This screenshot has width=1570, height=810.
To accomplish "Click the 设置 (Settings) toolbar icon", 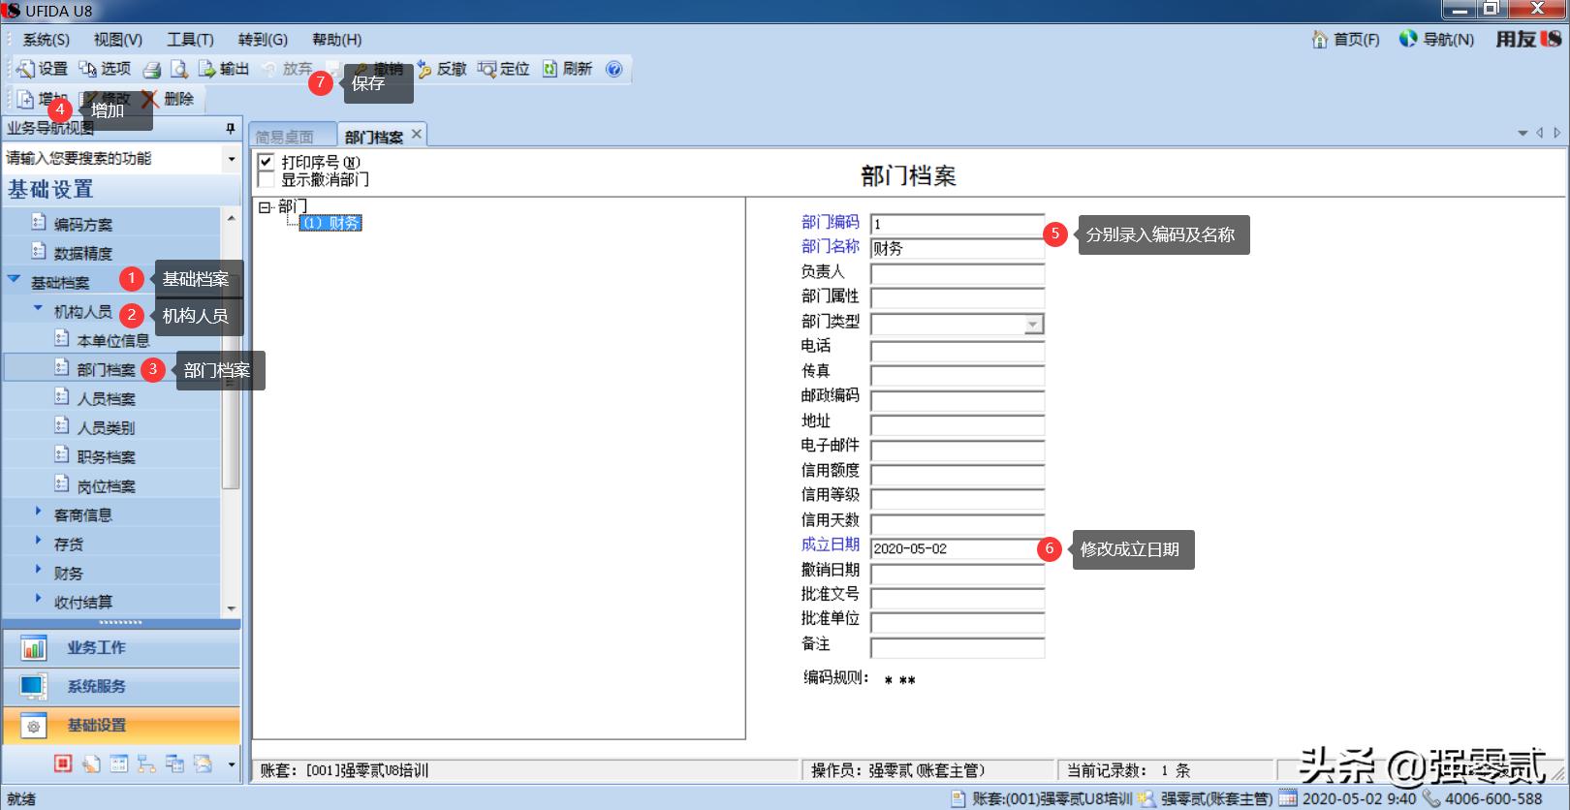I will coord(25,69).
